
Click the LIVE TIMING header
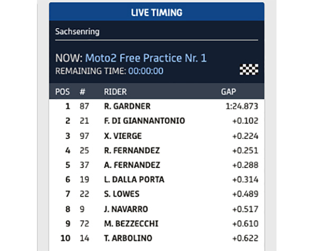157,13
